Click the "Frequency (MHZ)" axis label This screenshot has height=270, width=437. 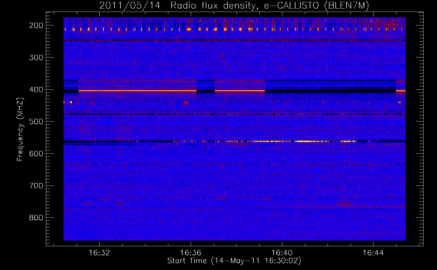click(20, 129)
